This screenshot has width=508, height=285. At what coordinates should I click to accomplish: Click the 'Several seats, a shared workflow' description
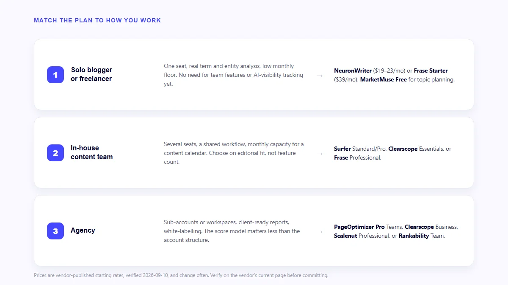coord(234,153)
